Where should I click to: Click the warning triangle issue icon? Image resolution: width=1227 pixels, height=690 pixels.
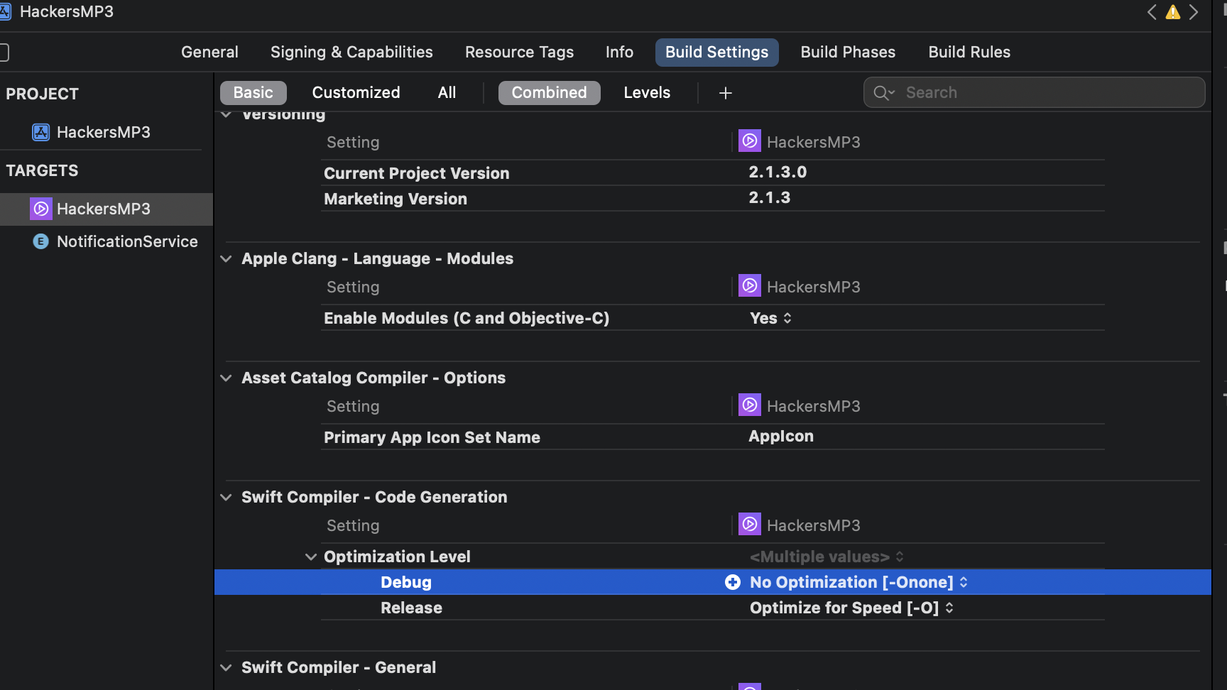coord(1173,12)
